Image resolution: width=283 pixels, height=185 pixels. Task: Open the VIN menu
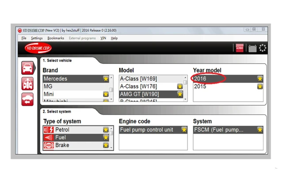click(103, 38)
